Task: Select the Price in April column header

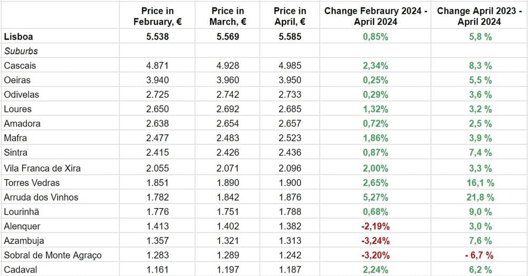Action: (290, 16)
